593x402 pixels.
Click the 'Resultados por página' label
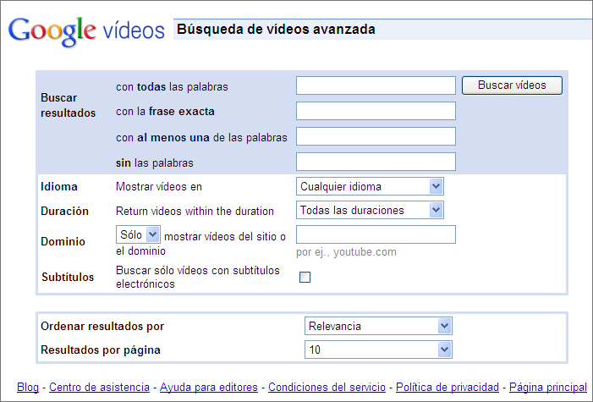pyautogui.click(x=101, y=350)
